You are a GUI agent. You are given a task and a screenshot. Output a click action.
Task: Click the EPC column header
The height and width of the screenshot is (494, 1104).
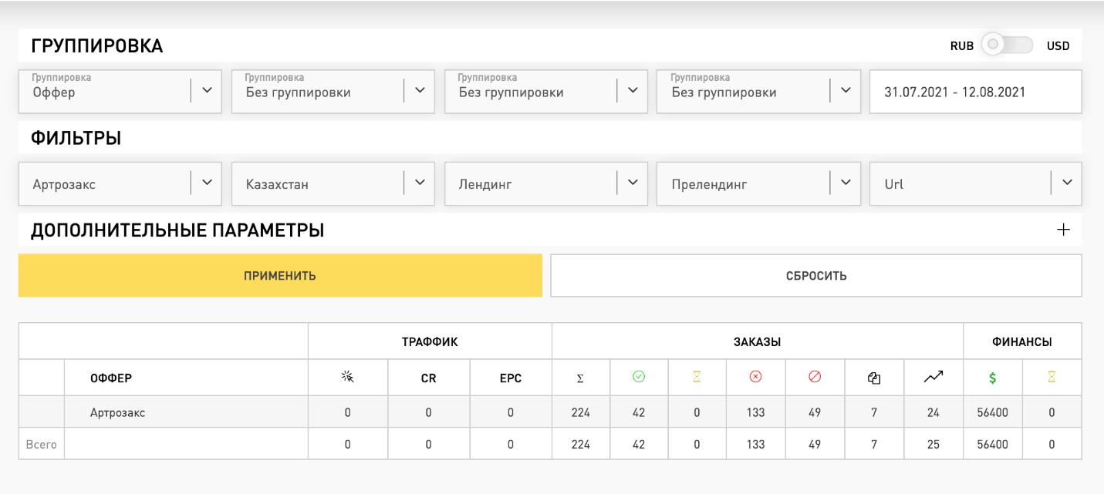(x=511, y=378)
